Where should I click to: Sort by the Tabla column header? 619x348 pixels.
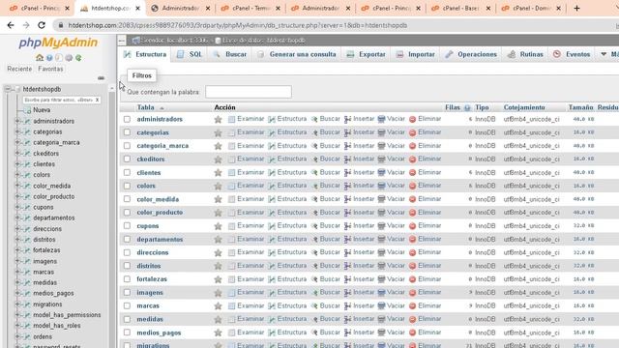tap(145, 107)
